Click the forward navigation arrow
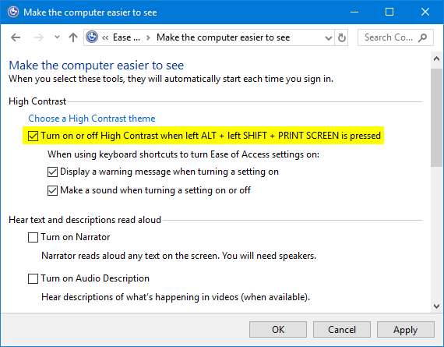 39,37
